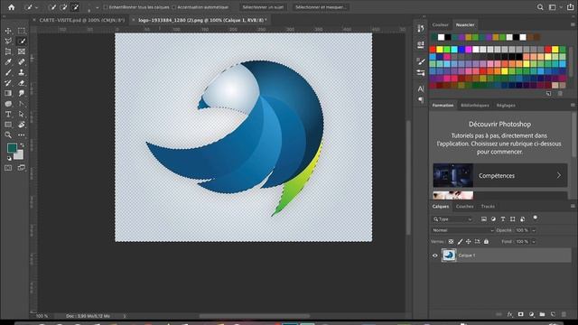Screen dimensions: 578x325
Task: Switch to the Couleur tab
Action: point(440,24)
